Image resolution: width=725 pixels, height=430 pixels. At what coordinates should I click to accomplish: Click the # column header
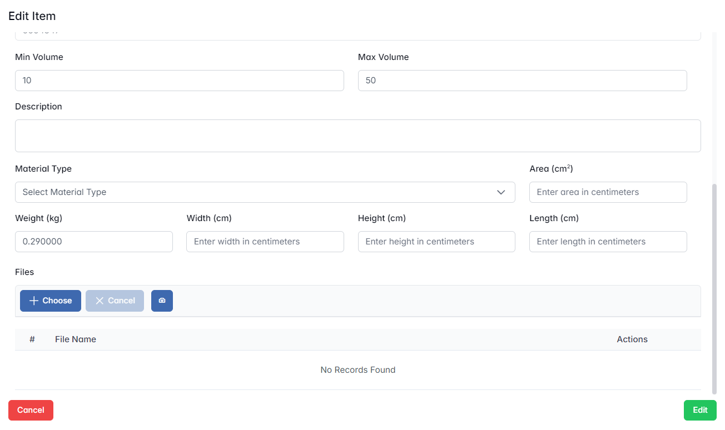click(32, 339)
